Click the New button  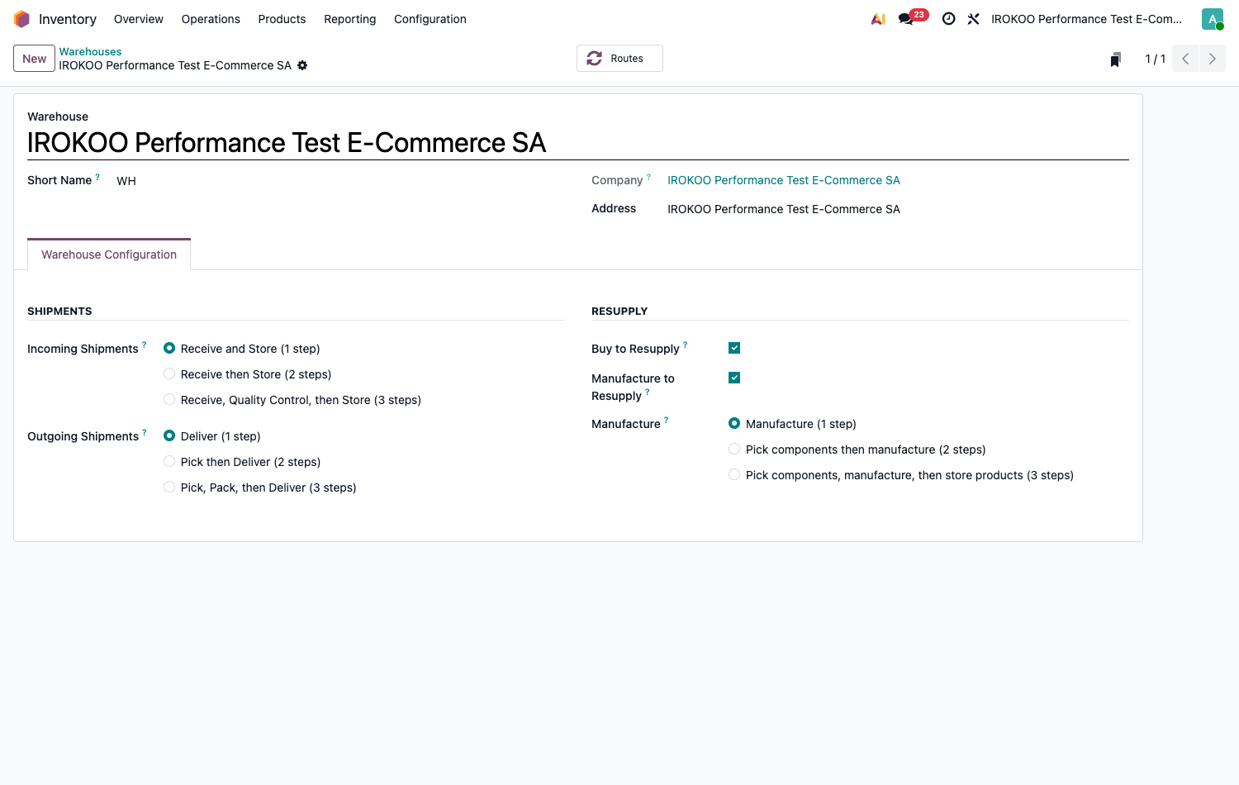[x=34, y=59]
